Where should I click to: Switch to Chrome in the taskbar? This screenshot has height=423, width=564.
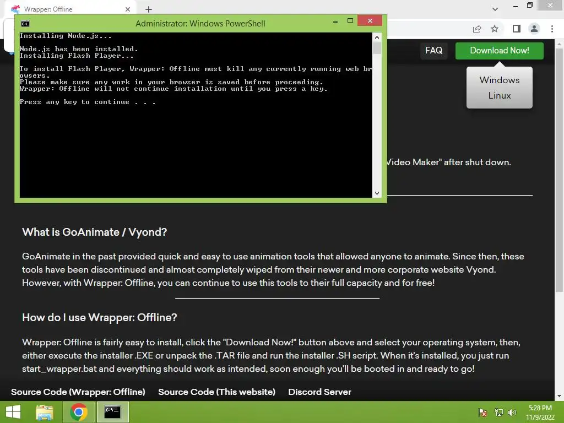pyautogui.click(x=79, y=412)
